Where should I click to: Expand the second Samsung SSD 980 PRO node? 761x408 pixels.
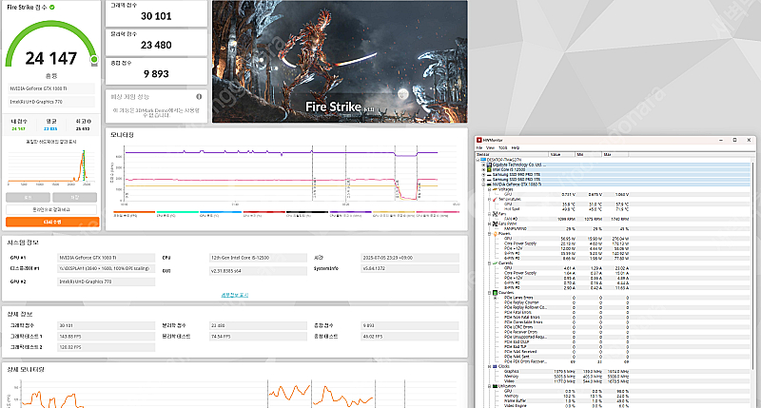[483, 180]
